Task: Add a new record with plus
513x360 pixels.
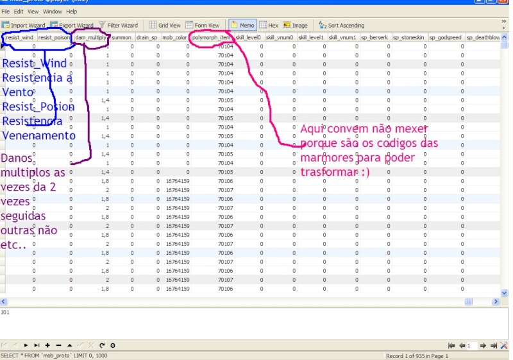Action: tap(47, 345)
